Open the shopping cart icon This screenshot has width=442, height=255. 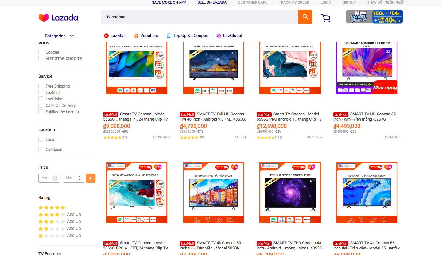[326, 18]
